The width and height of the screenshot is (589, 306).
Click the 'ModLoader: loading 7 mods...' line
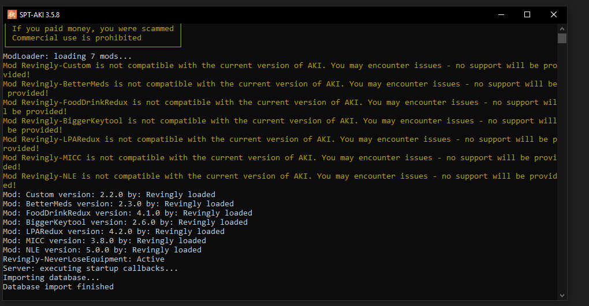[x=67, y=56]
